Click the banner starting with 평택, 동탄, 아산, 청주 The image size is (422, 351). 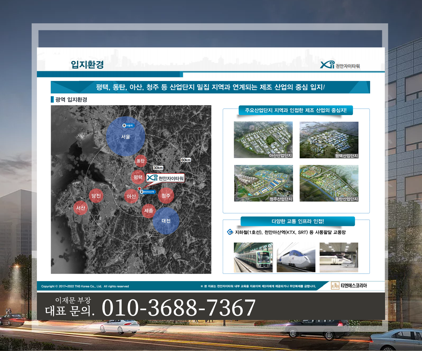point(210,87)
